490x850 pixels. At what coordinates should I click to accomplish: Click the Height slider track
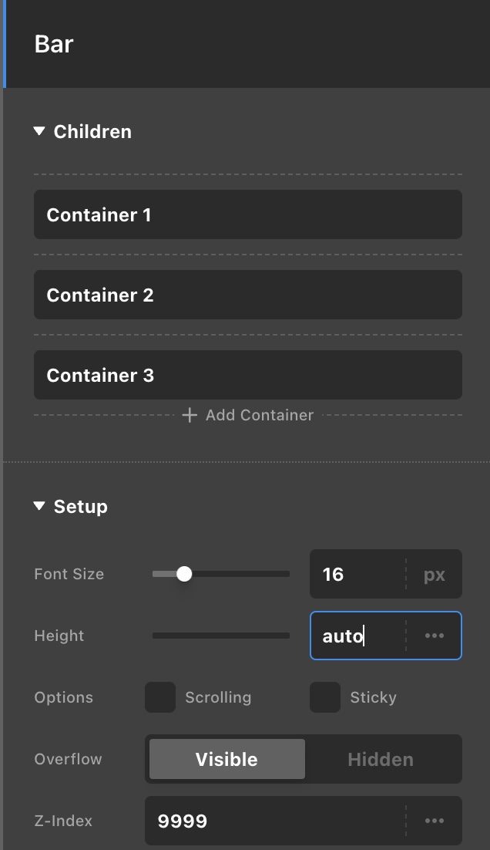tap(221, 636)
